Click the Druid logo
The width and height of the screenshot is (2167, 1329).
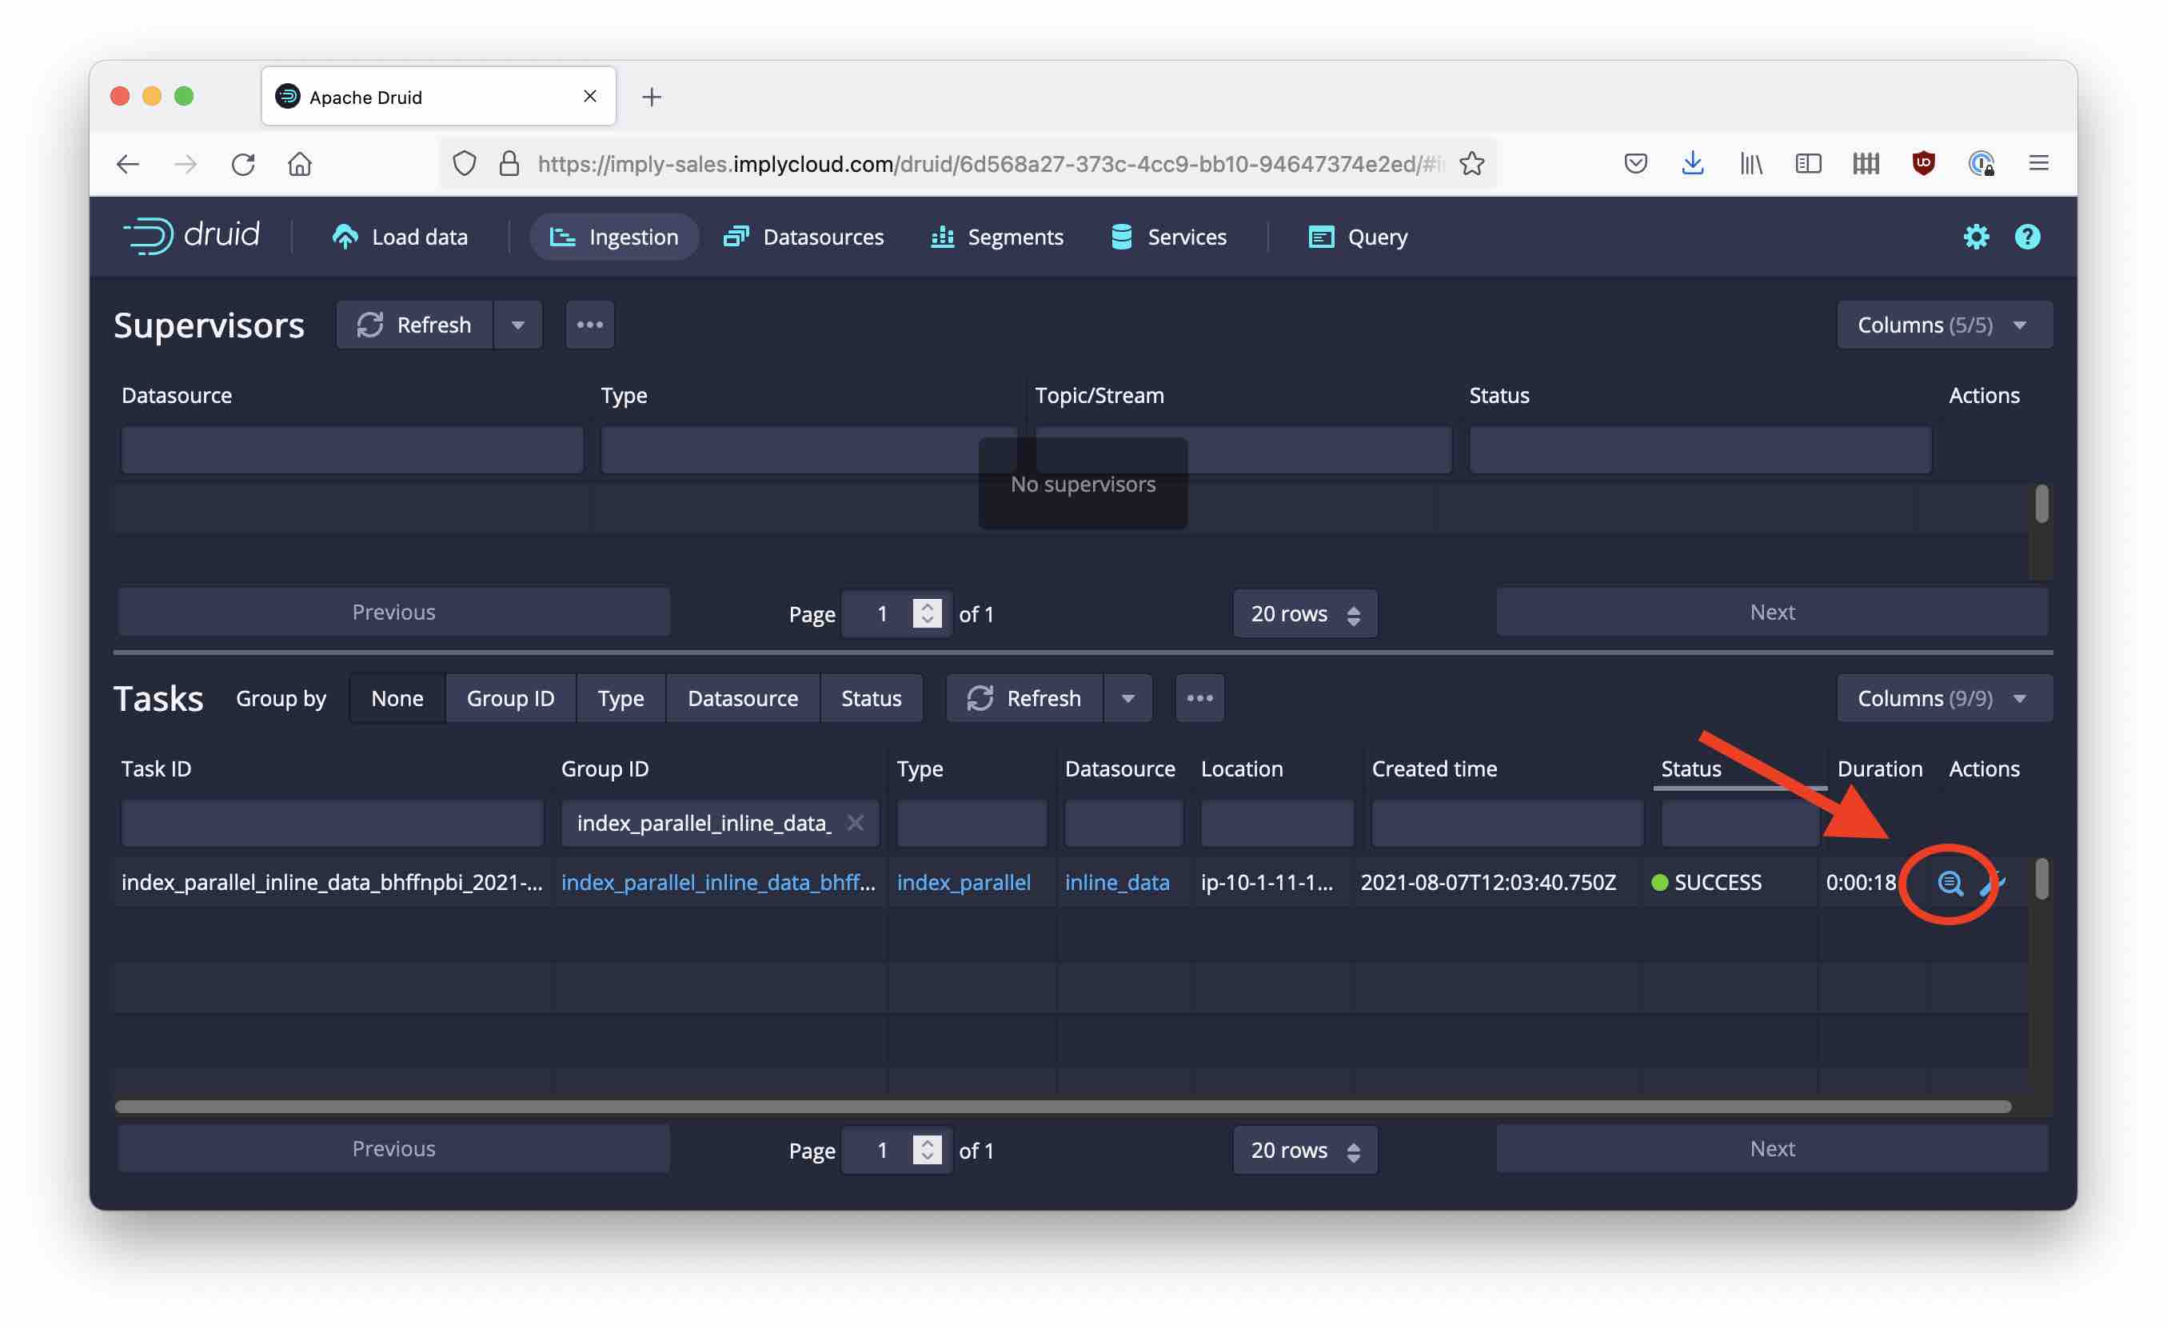click(x=192, y=236)
